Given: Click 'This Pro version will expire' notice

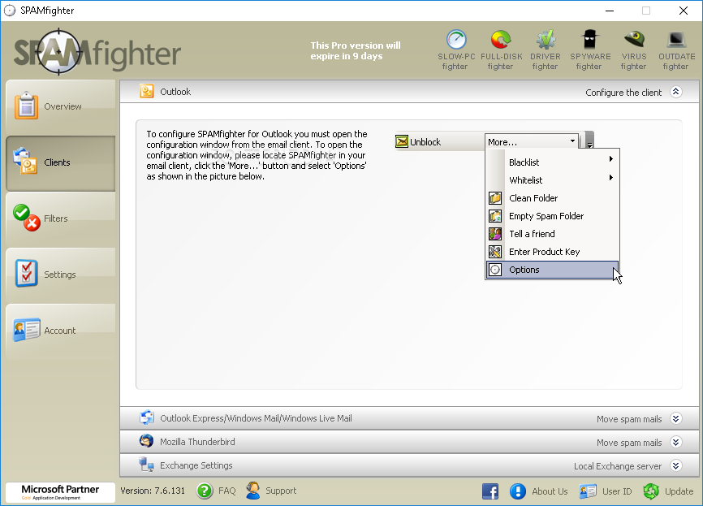Looking at the screenshot, I should (x=355, y=50).
